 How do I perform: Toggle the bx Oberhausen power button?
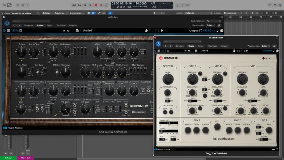[158, 44]
